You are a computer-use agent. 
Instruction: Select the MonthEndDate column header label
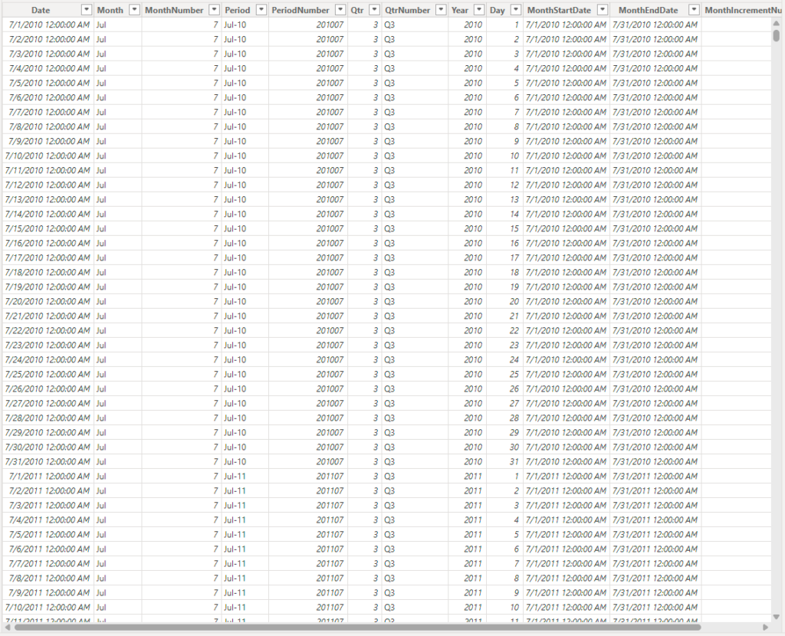click(648, 10)
